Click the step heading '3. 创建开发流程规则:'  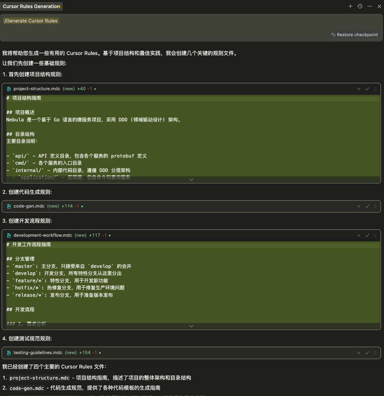(27, 221)
